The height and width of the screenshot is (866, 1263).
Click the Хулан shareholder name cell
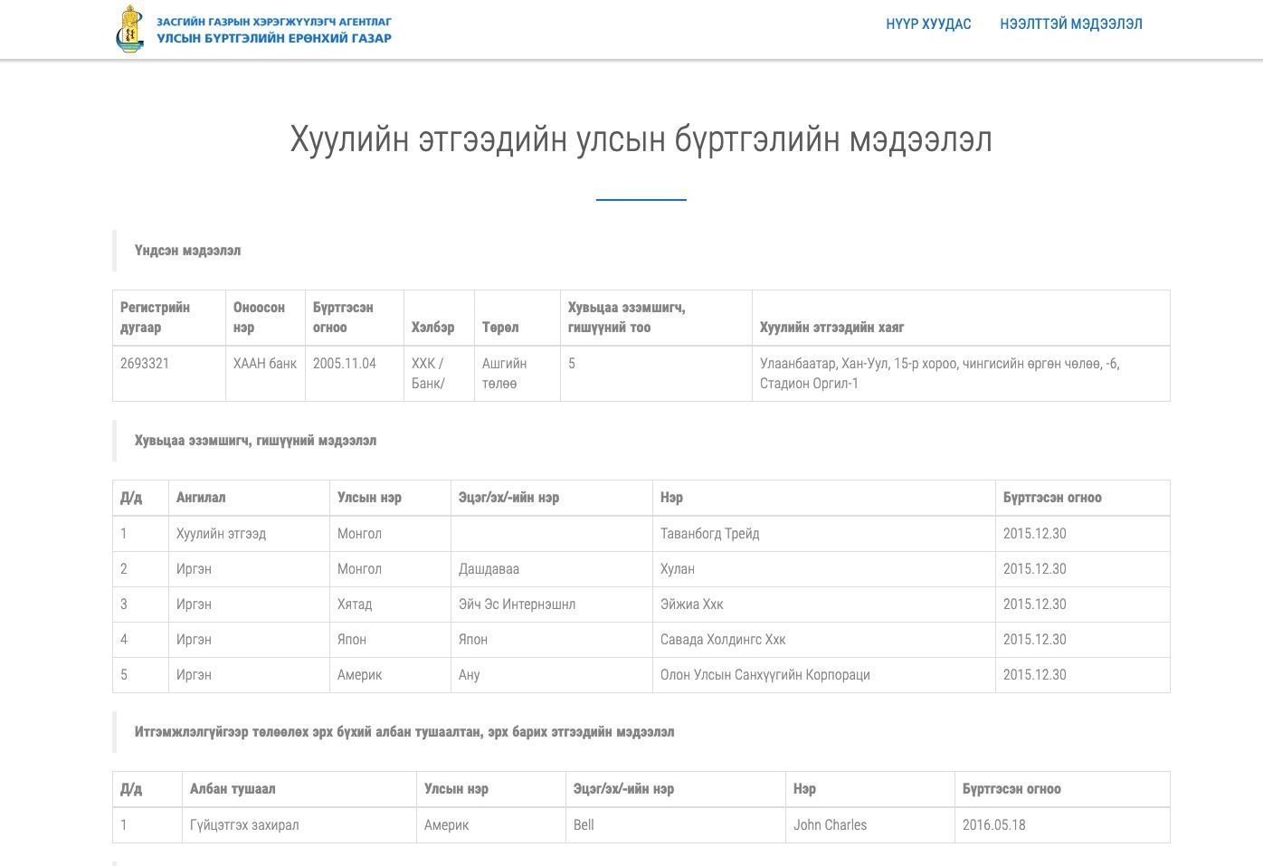[678, 569]
